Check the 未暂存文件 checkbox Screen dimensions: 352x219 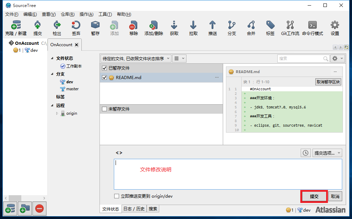coord(104,109)
